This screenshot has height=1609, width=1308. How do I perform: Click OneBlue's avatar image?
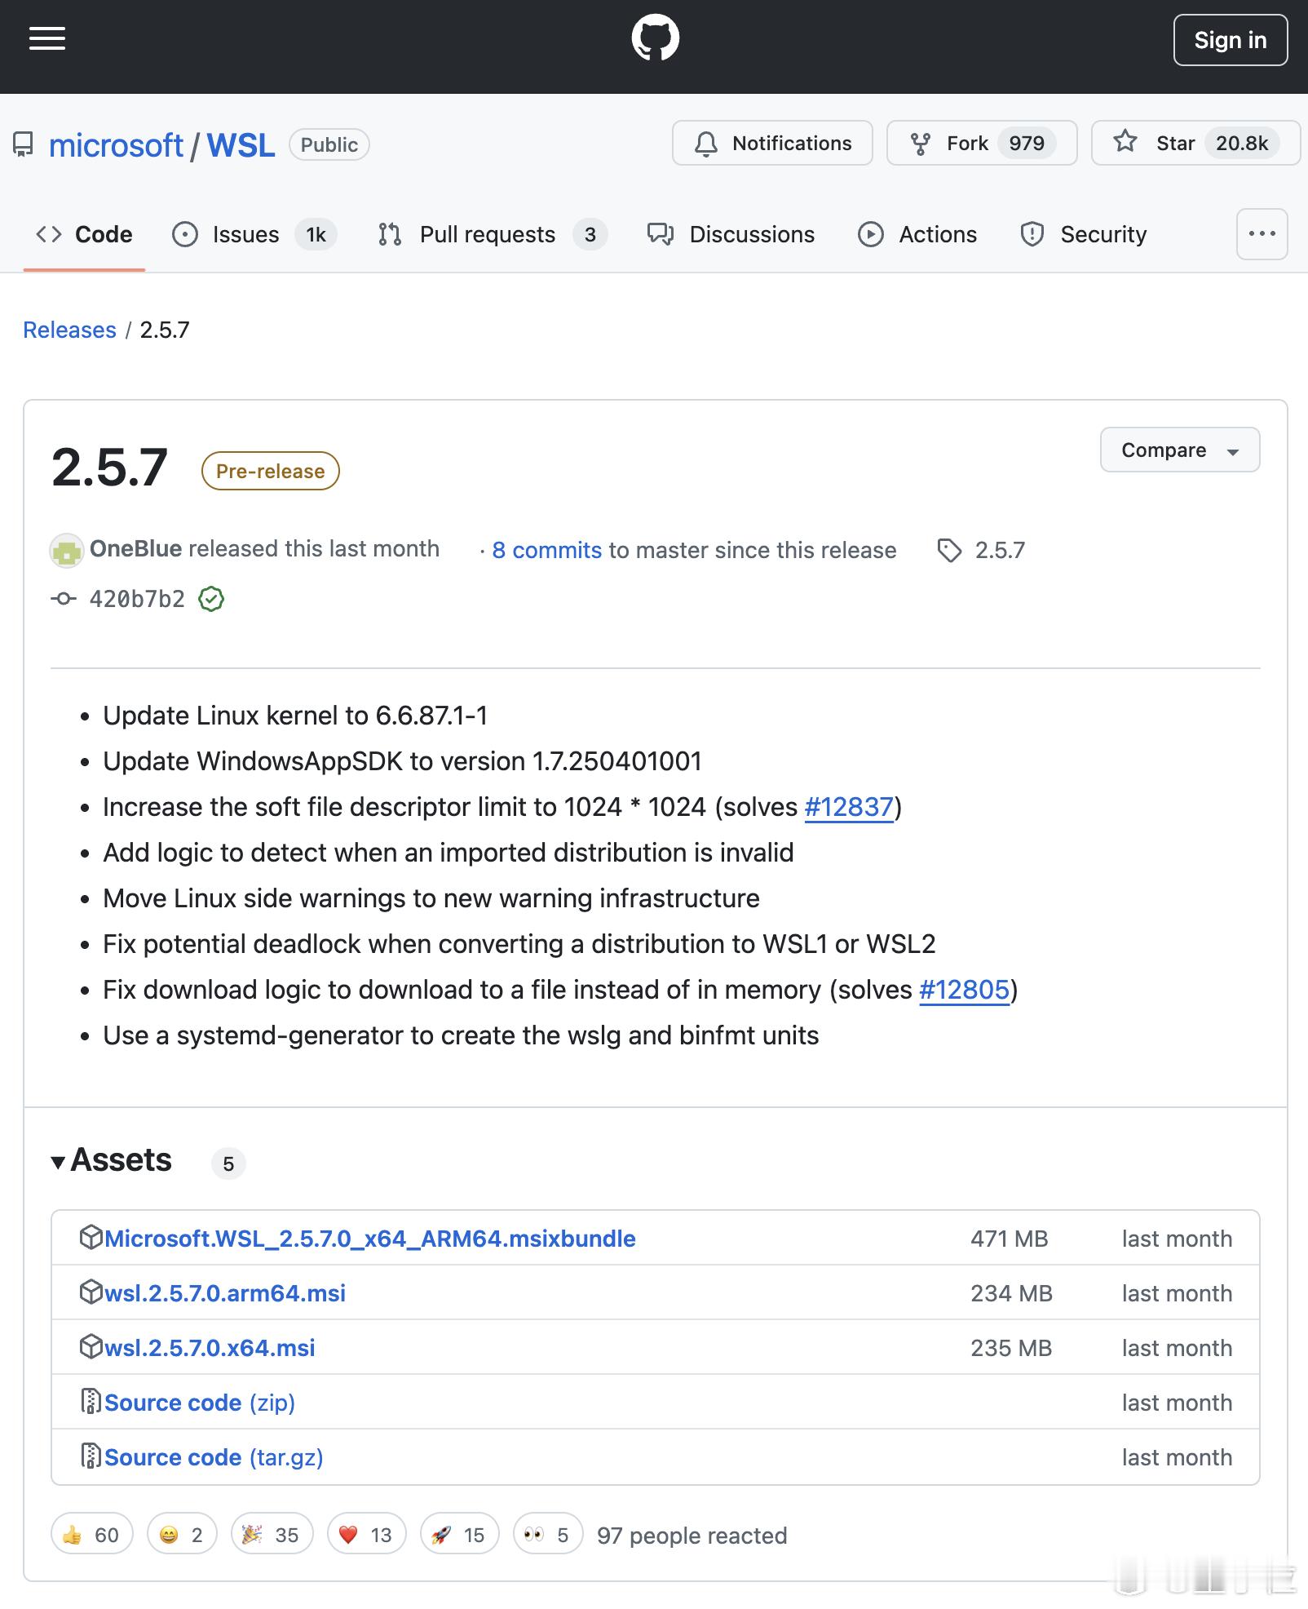coord(67,551)
